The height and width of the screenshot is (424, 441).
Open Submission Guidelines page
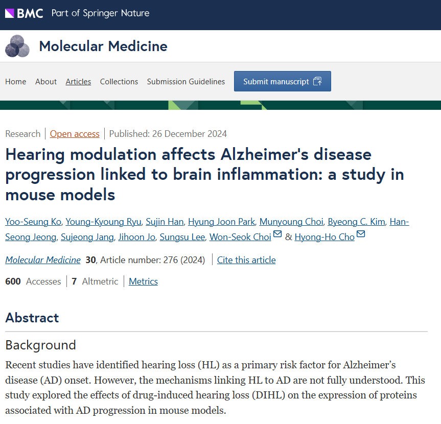point(186,82)
